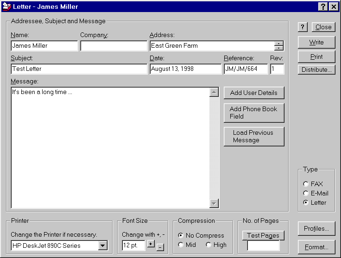Image resolution: width=341 pixels, height=258 pixels.
Task: Click the Reference field JM/JM/664
Action: coord(246,69)
